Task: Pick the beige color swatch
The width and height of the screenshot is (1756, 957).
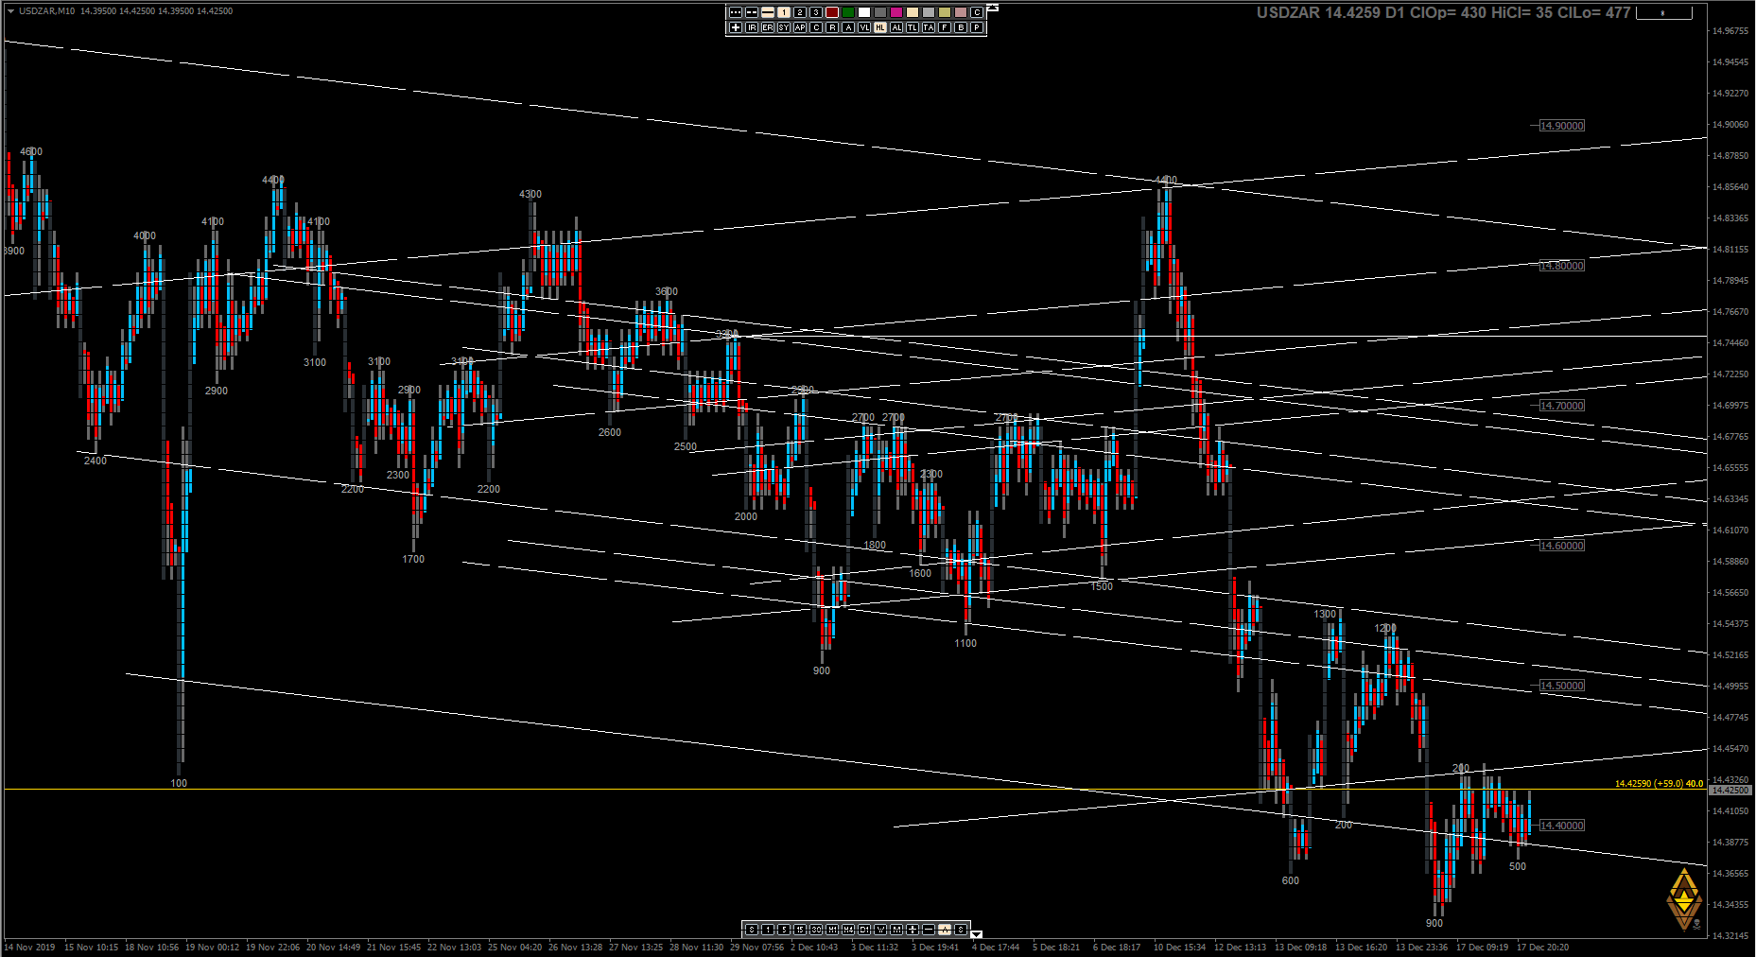Action: 913,12
